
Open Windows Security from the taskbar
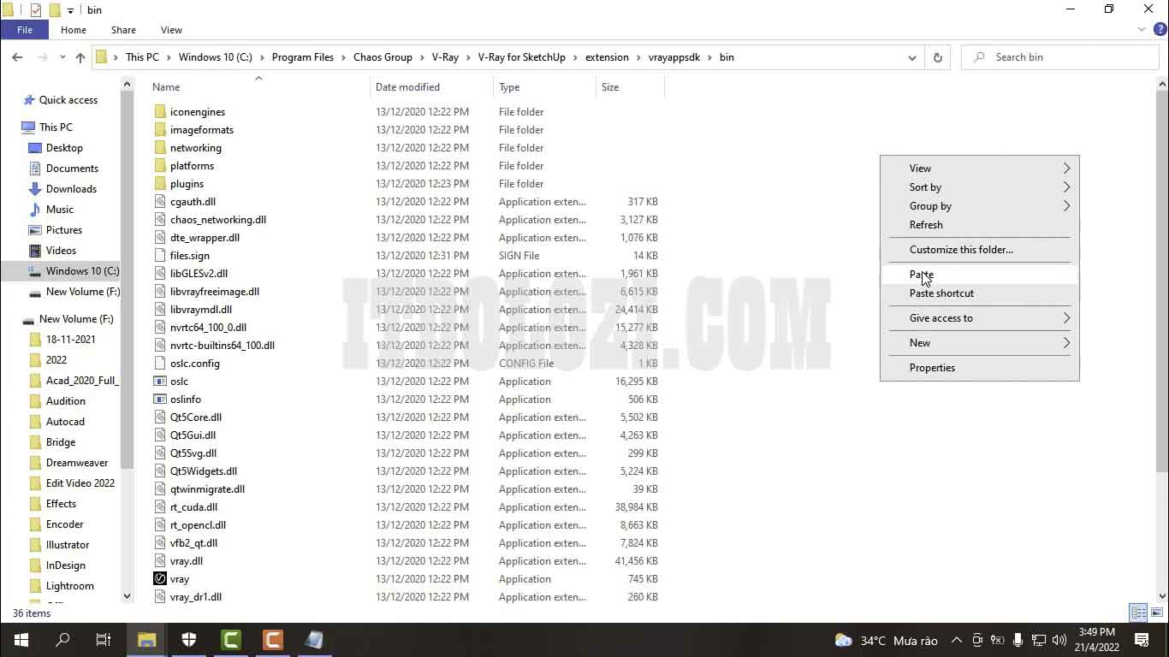pos(189,640)
